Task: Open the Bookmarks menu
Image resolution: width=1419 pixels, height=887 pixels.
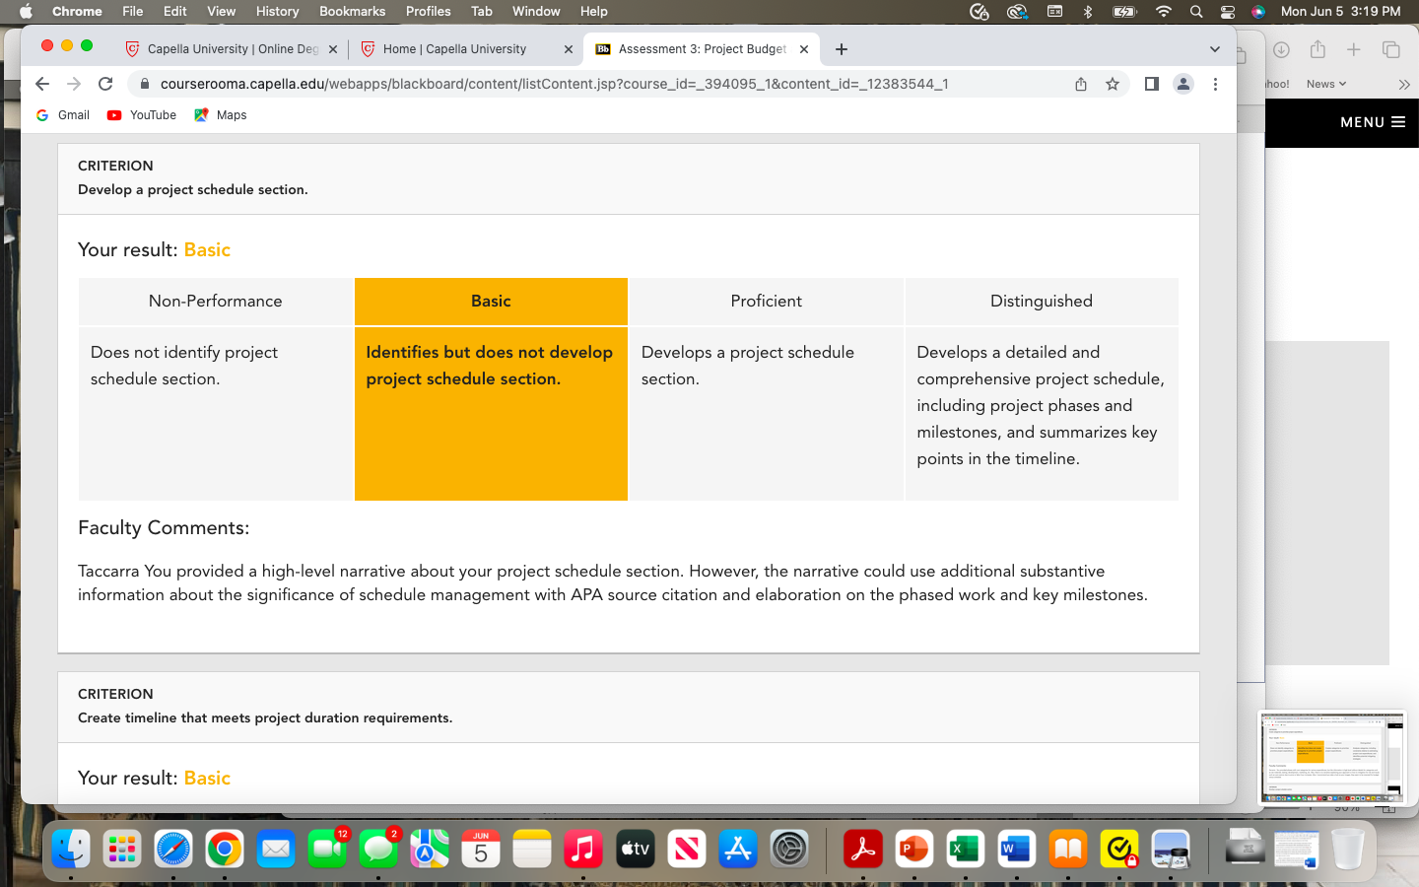Action: point(352,11)
